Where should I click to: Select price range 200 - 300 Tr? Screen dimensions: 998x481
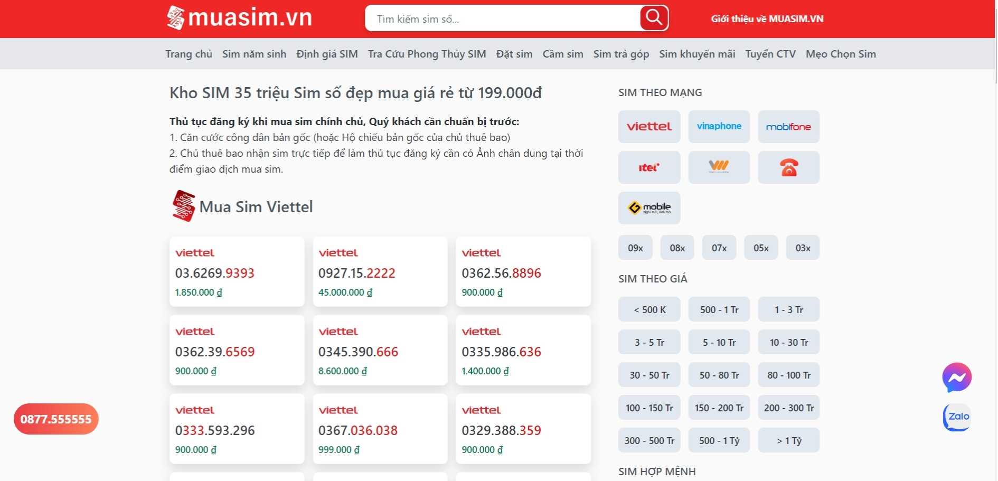[788, 408]
